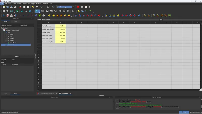Select the 30,00 mm value cell
The height and width of the screenshot is (114, 202).
(60, 42)
